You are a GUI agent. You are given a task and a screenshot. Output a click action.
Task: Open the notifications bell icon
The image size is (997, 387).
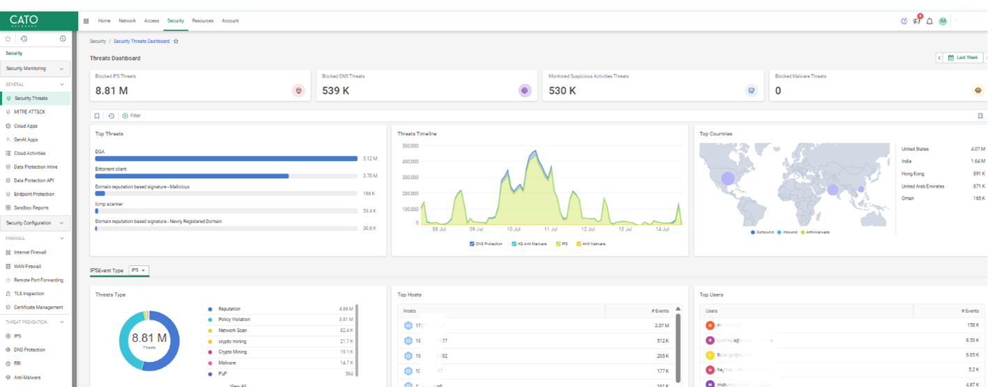click(929, 21)
